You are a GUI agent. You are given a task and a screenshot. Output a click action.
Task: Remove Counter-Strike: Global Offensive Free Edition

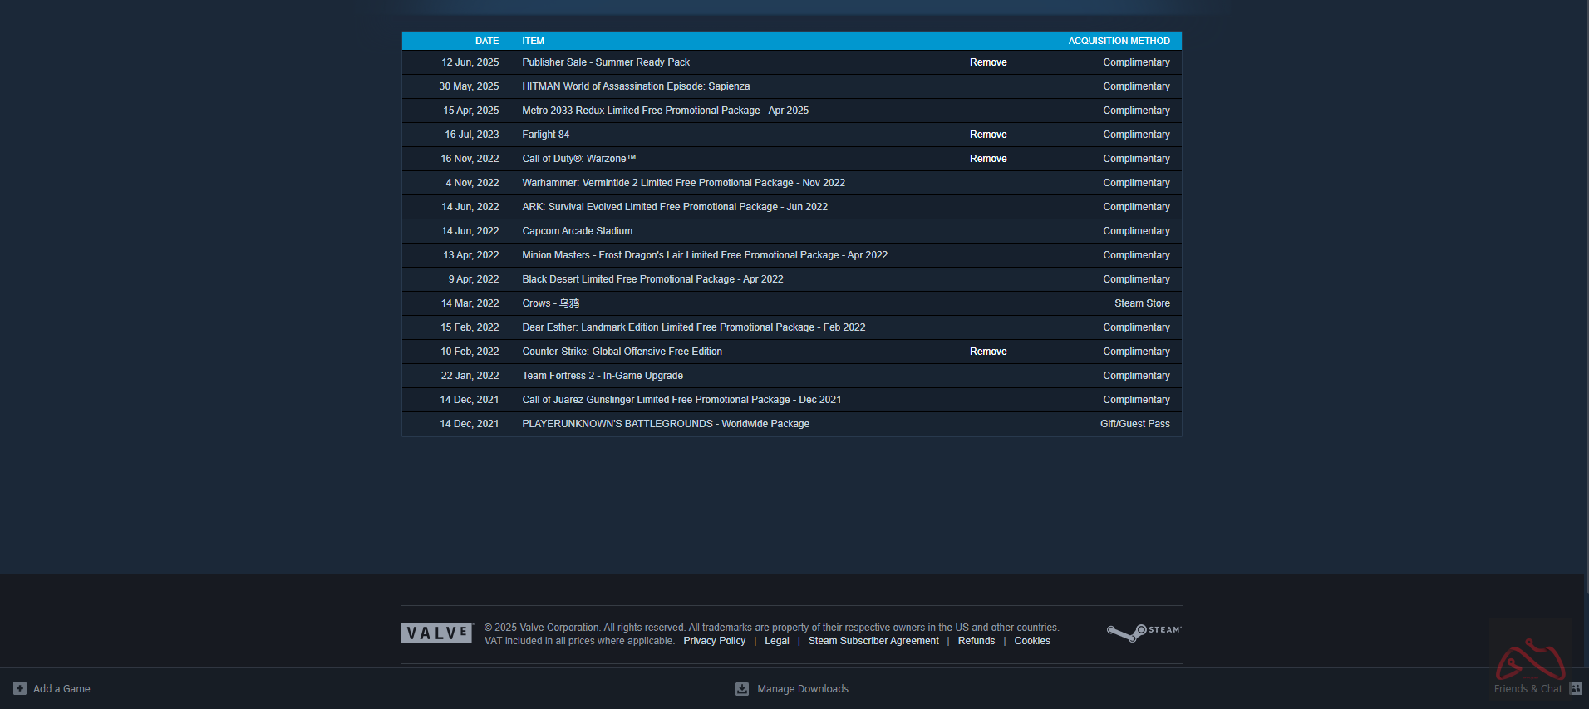988,352
